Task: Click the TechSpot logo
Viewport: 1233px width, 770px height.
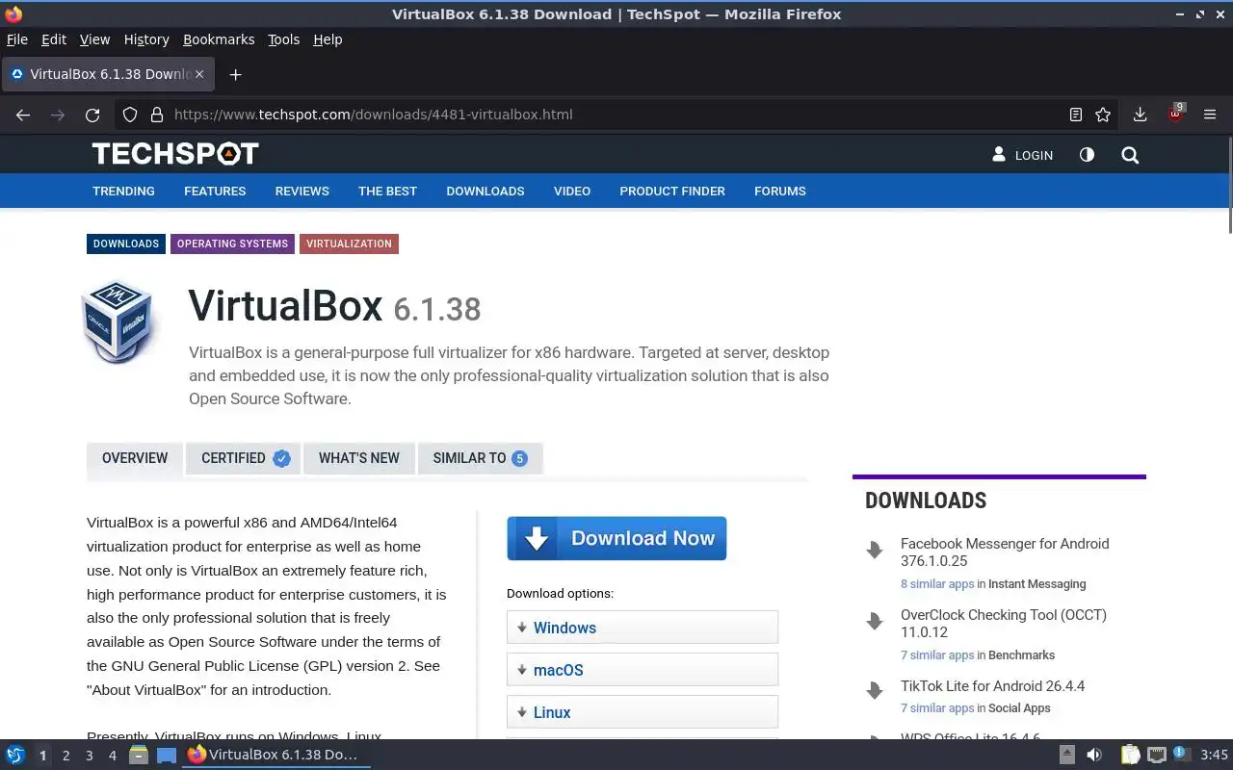Action: (x=175, y=154)
